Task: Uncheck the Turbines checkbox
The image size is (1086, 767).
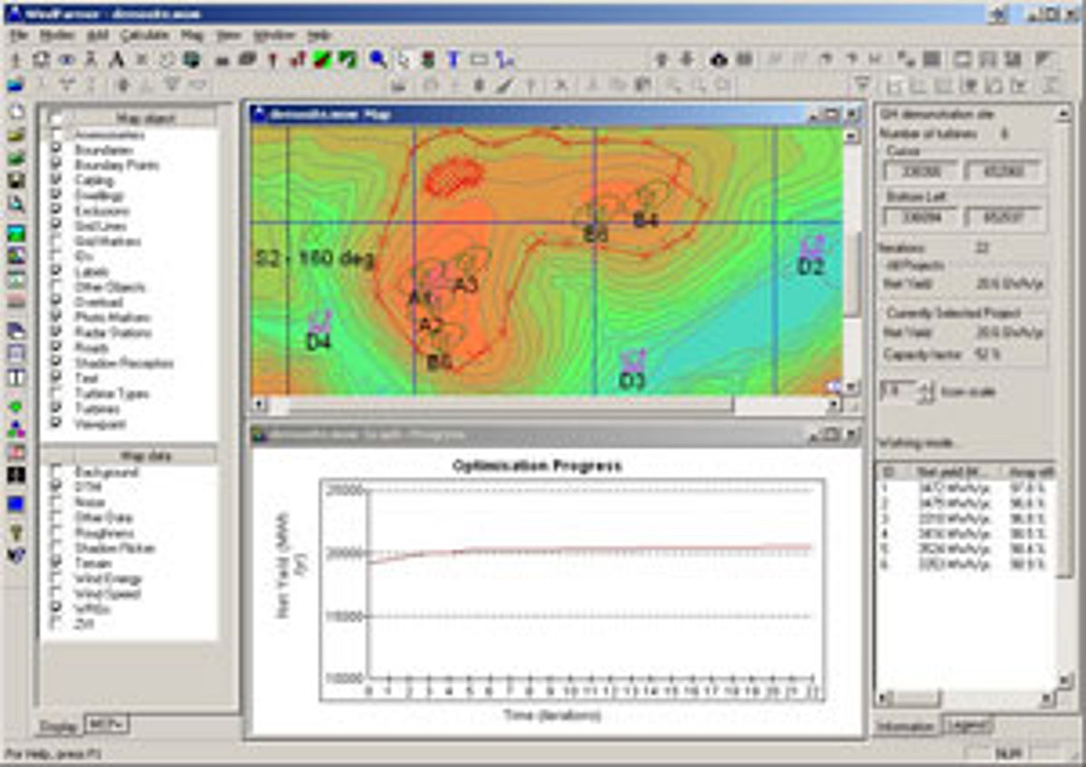Action: (57, 409)
